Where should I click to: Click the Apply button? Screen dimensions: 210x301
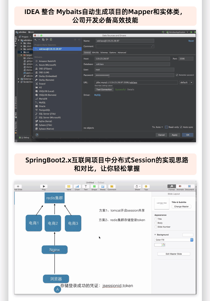coord(174,135)
